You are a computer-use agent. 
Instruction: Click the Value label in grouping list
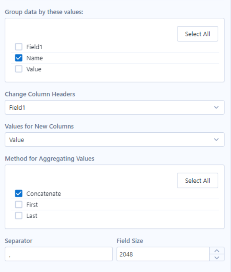click(x=34, y=69)
